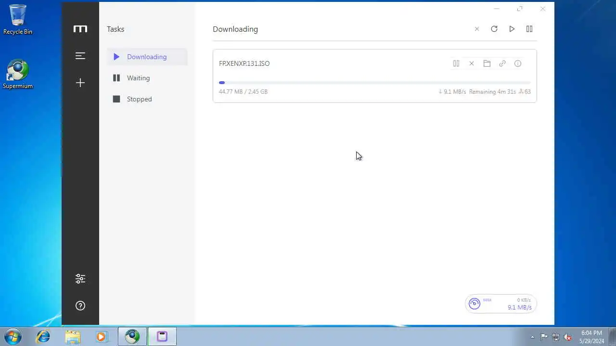This screenshot has height=346, width=616.
Task: Click the download progress bar
Action: [375, 83]
